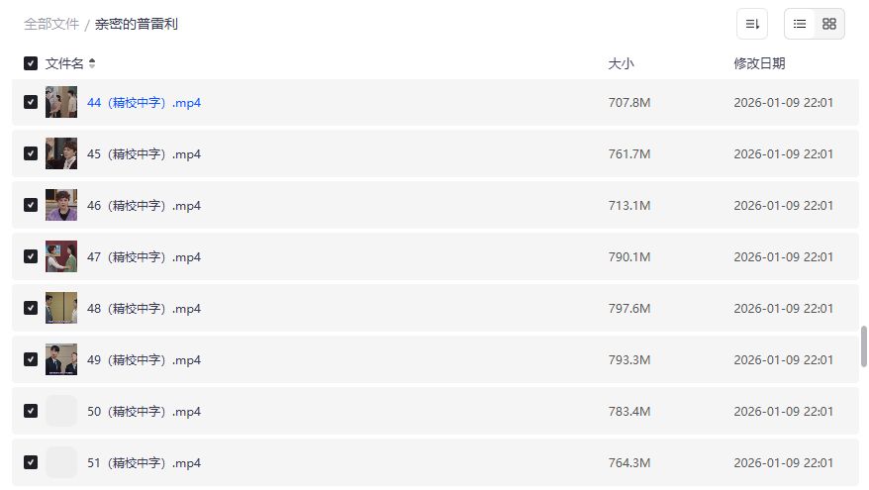
Task: Sort files by the 文件名 column arrow
Action: click(x=92, y=63)
